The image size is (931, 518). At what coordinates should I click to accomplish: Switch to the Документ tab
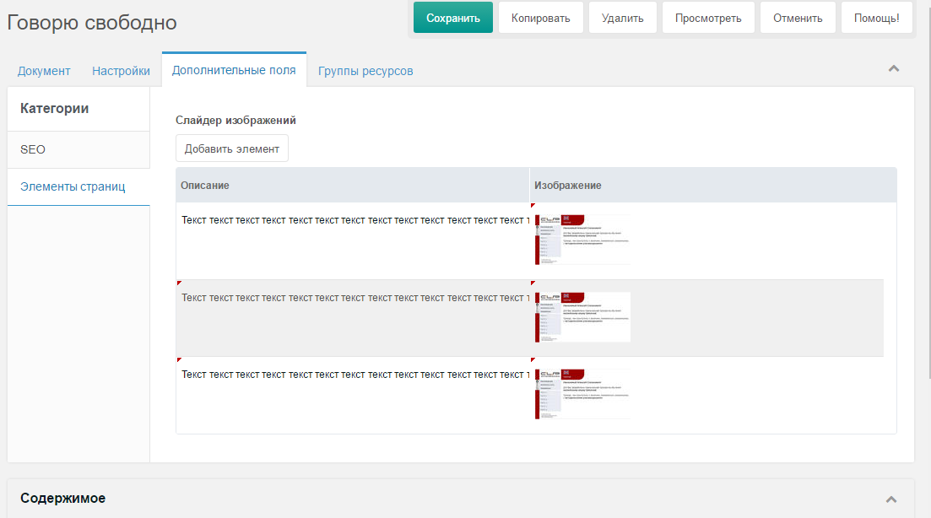[44, 71]
